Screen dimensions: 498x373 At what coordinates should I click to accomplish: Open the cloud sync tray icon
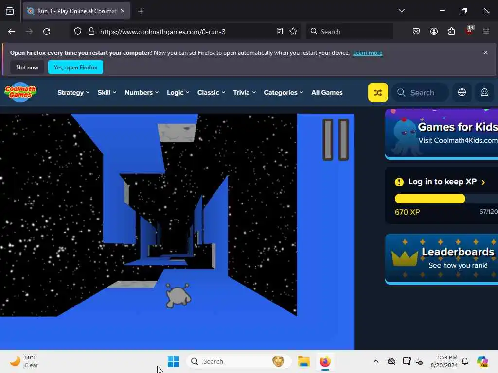pyautogui.click(x=391, y=361)
